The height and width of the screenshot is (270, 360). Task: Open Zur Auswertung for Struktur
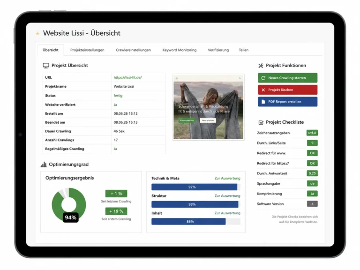point(227,196)
